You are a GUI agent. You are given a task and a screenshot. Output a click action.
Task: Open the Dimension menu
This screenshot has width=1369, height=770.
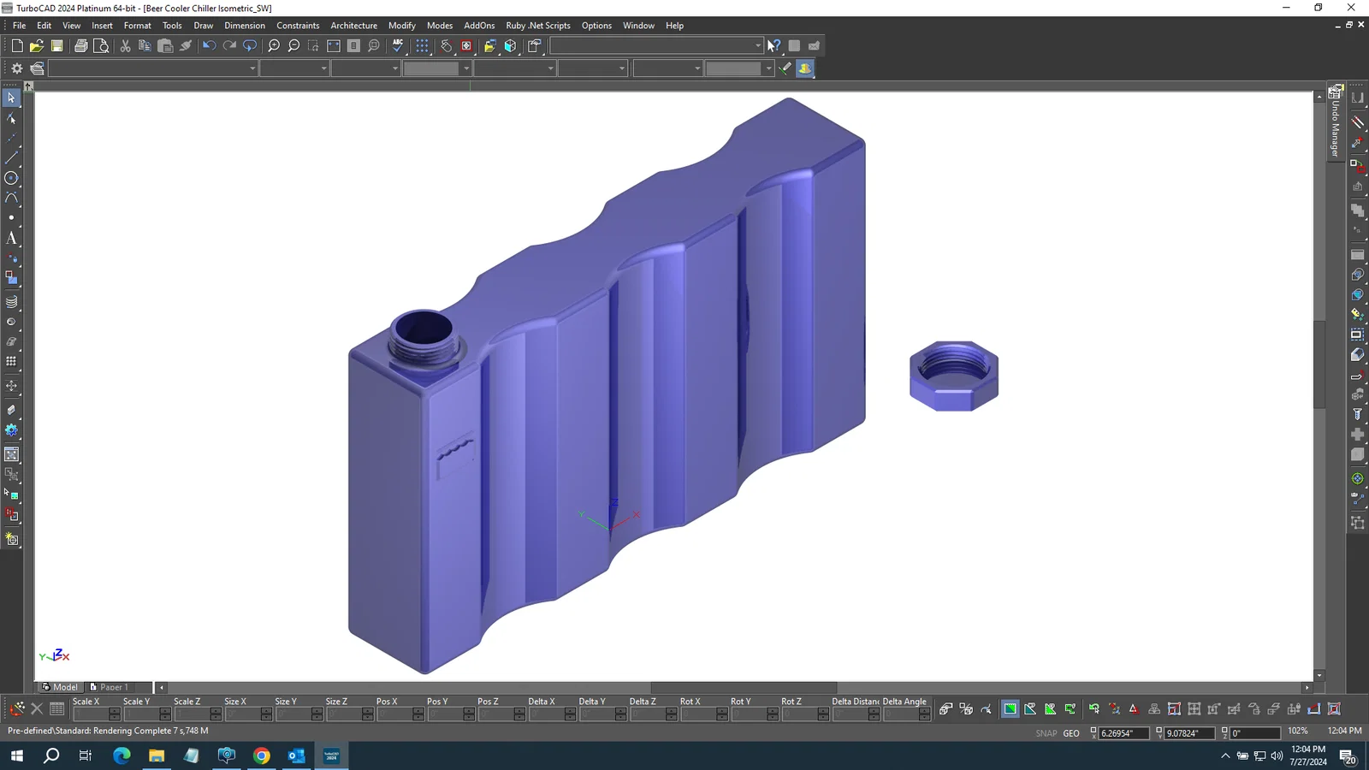[x=245, y=26]
